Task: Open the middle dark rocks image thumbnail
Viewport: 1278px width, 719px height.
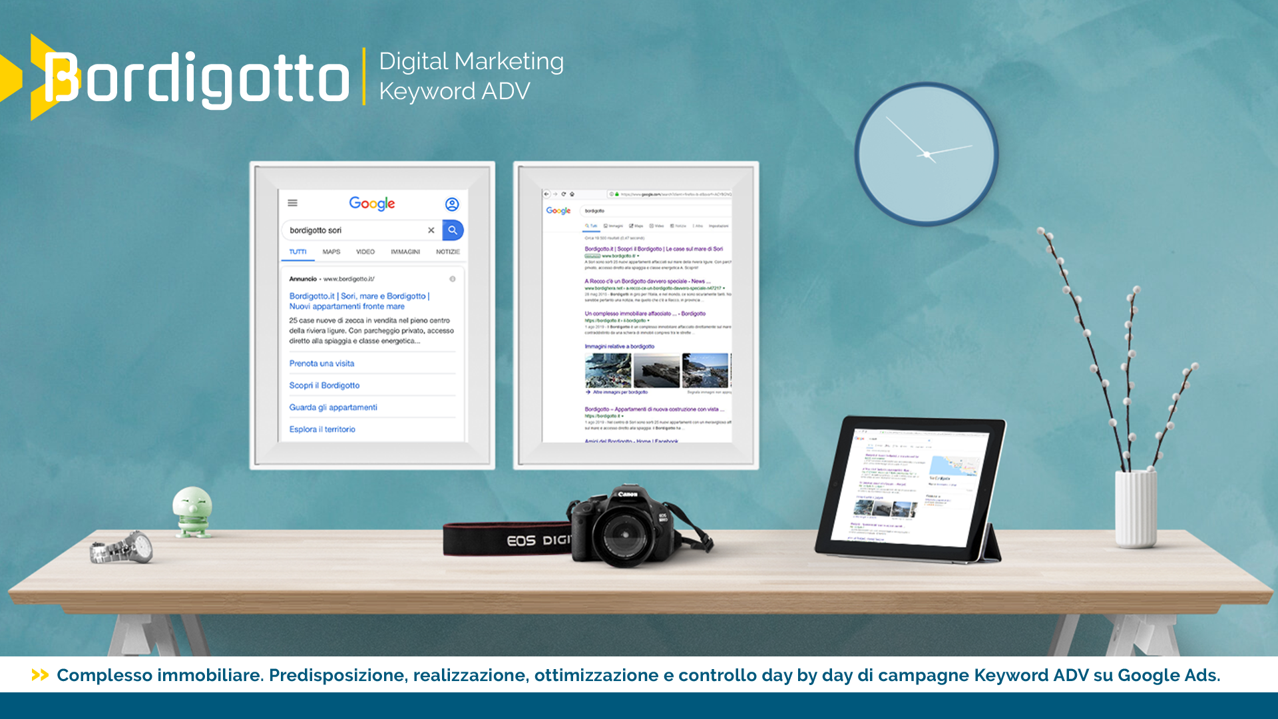Action: point(656,370)
